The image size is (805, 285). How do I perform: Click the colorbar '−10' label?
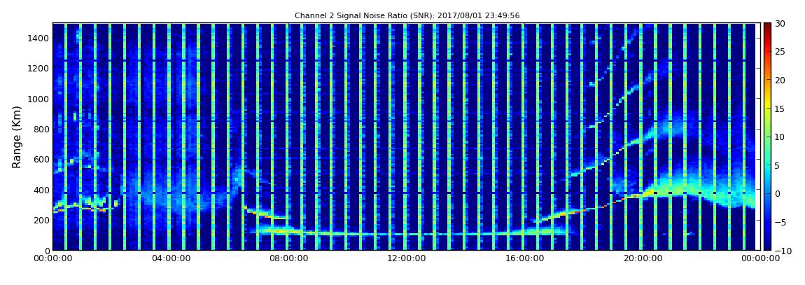(x=782, y=251)
